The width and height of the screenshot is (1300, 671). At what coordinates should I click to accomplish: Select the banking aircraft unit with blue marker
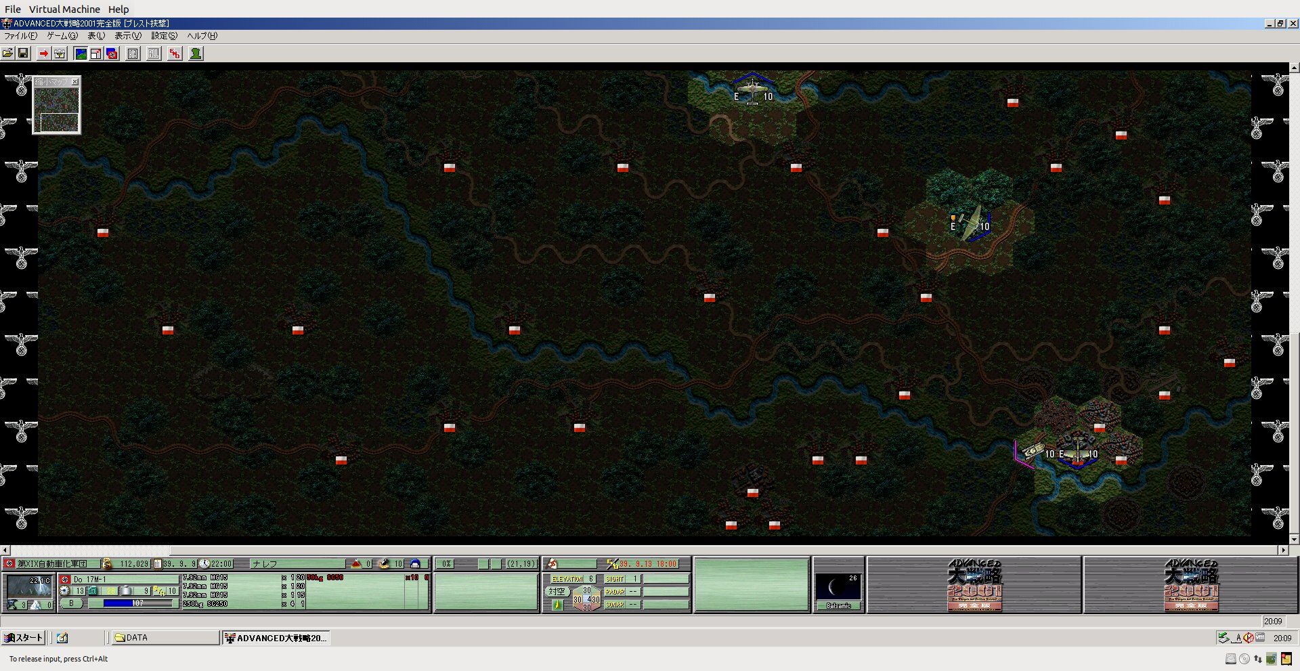pyautogui.click(x=971, y=223)
